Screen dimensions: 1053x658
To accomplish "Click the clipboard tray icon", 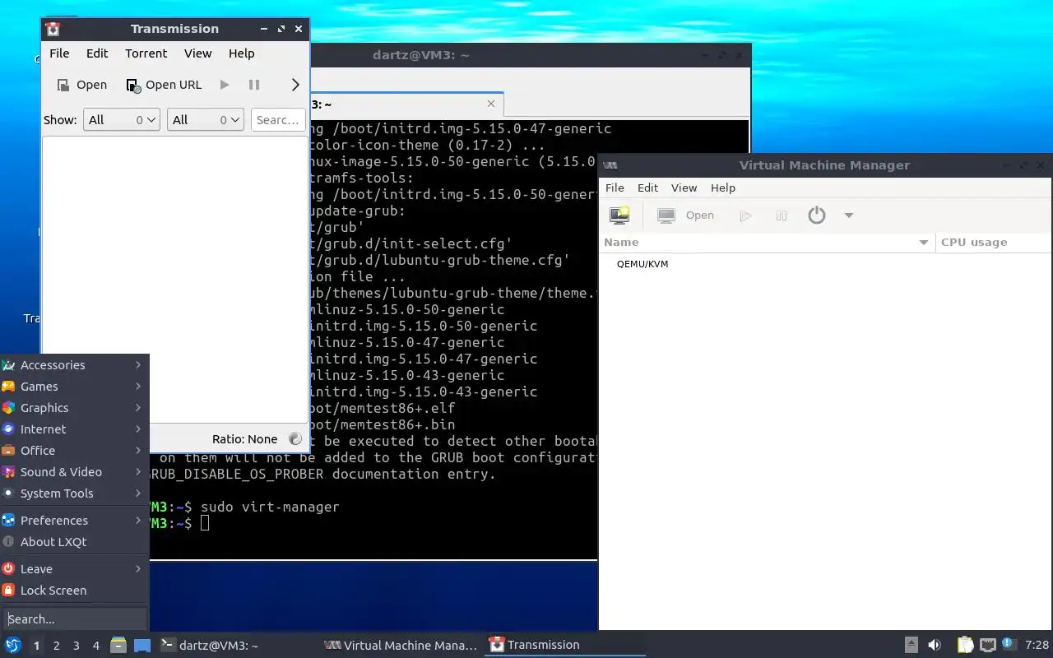I will tap(965, 645).
